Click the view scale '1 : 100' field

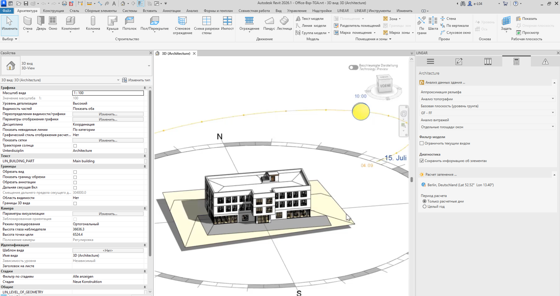pyautogui.click(x=108, y=93)
